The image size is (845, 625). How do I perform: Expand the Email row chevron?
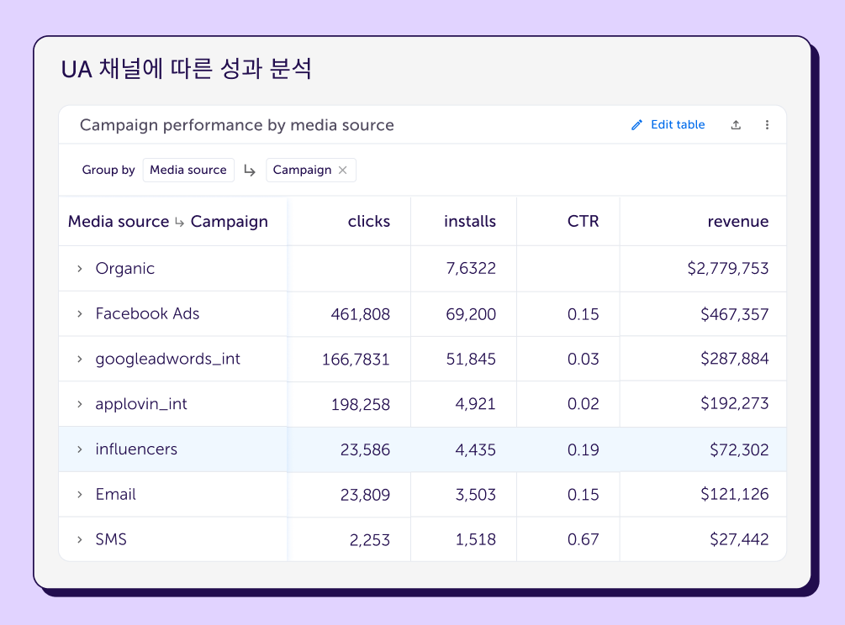click(80, 495)
